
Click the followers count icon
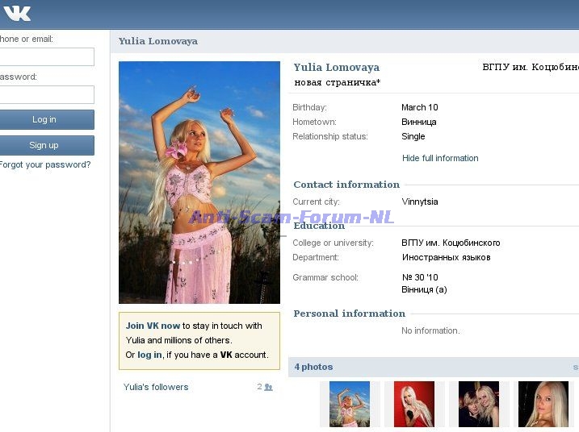[268, 388]
